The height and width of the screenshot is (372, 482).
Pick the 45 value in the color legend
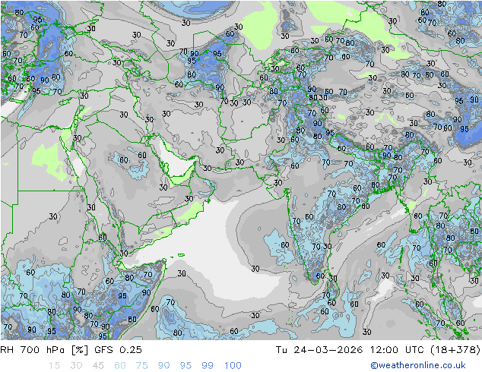[98, 366]
